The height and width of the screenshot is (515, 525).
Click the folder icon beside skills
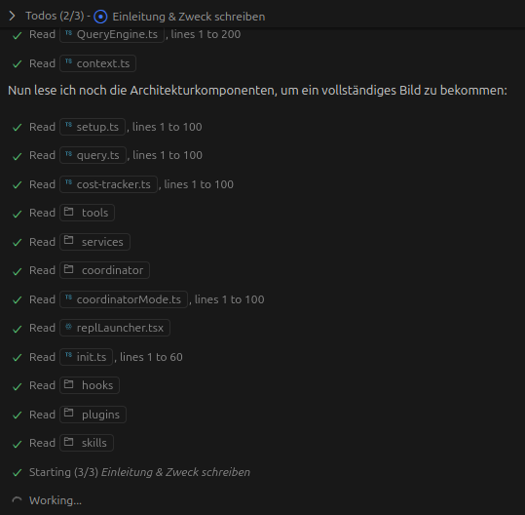pyautogui.click(x=68, y=441)
